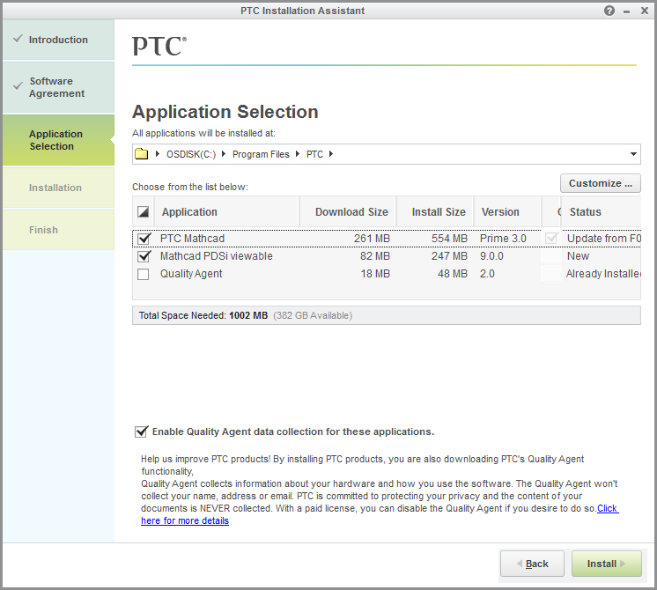
Task: Click the New status cell
Action: (578, 256)
